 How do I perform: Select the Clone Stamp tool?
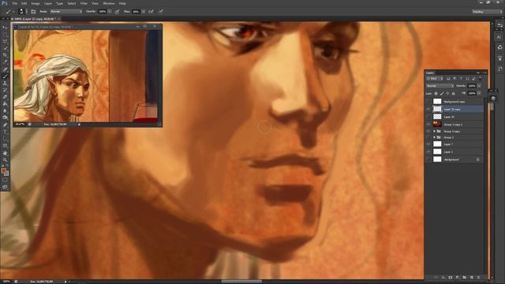click(x=6, y=83)
